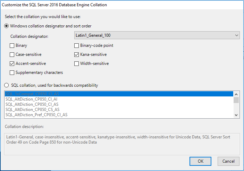Viewport: 244px width, 171px height.
Task: Check the Case-sensitive option
Action: coord(12,54)
